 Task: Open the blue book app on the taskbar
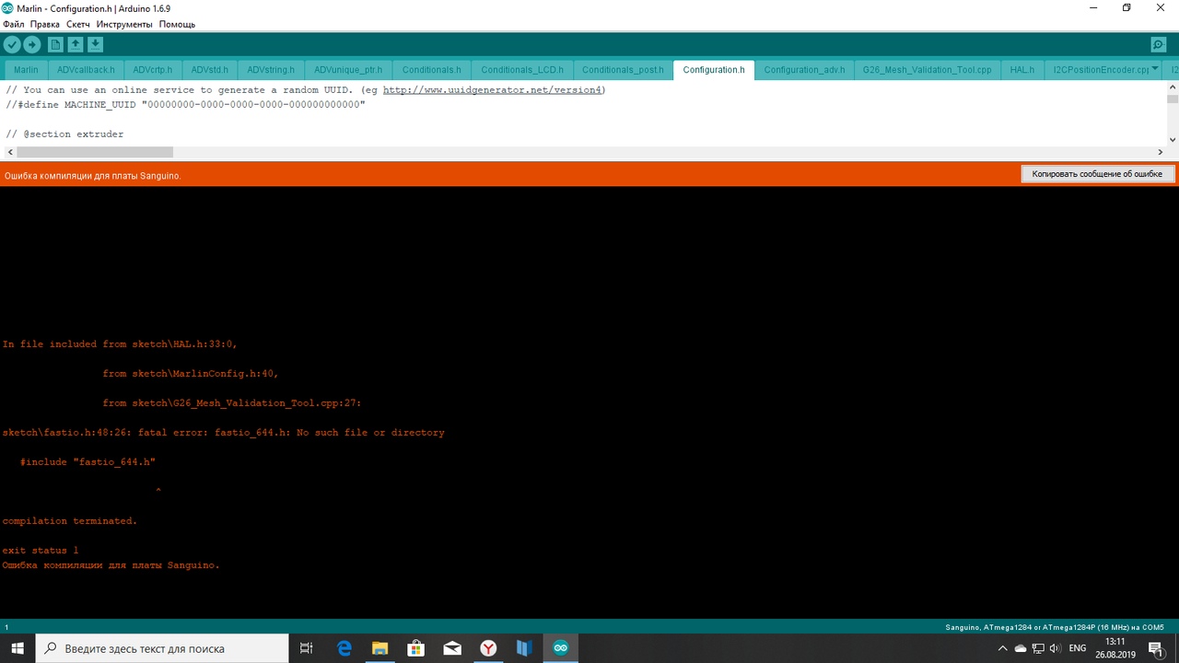[x=524, y=648]
